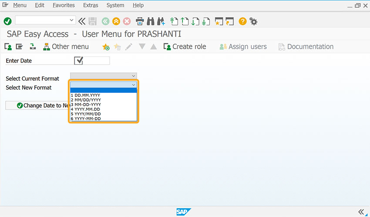This screenshot has height=217, width=370.
Task: Open the Help menu
Action: click(138, 5)
